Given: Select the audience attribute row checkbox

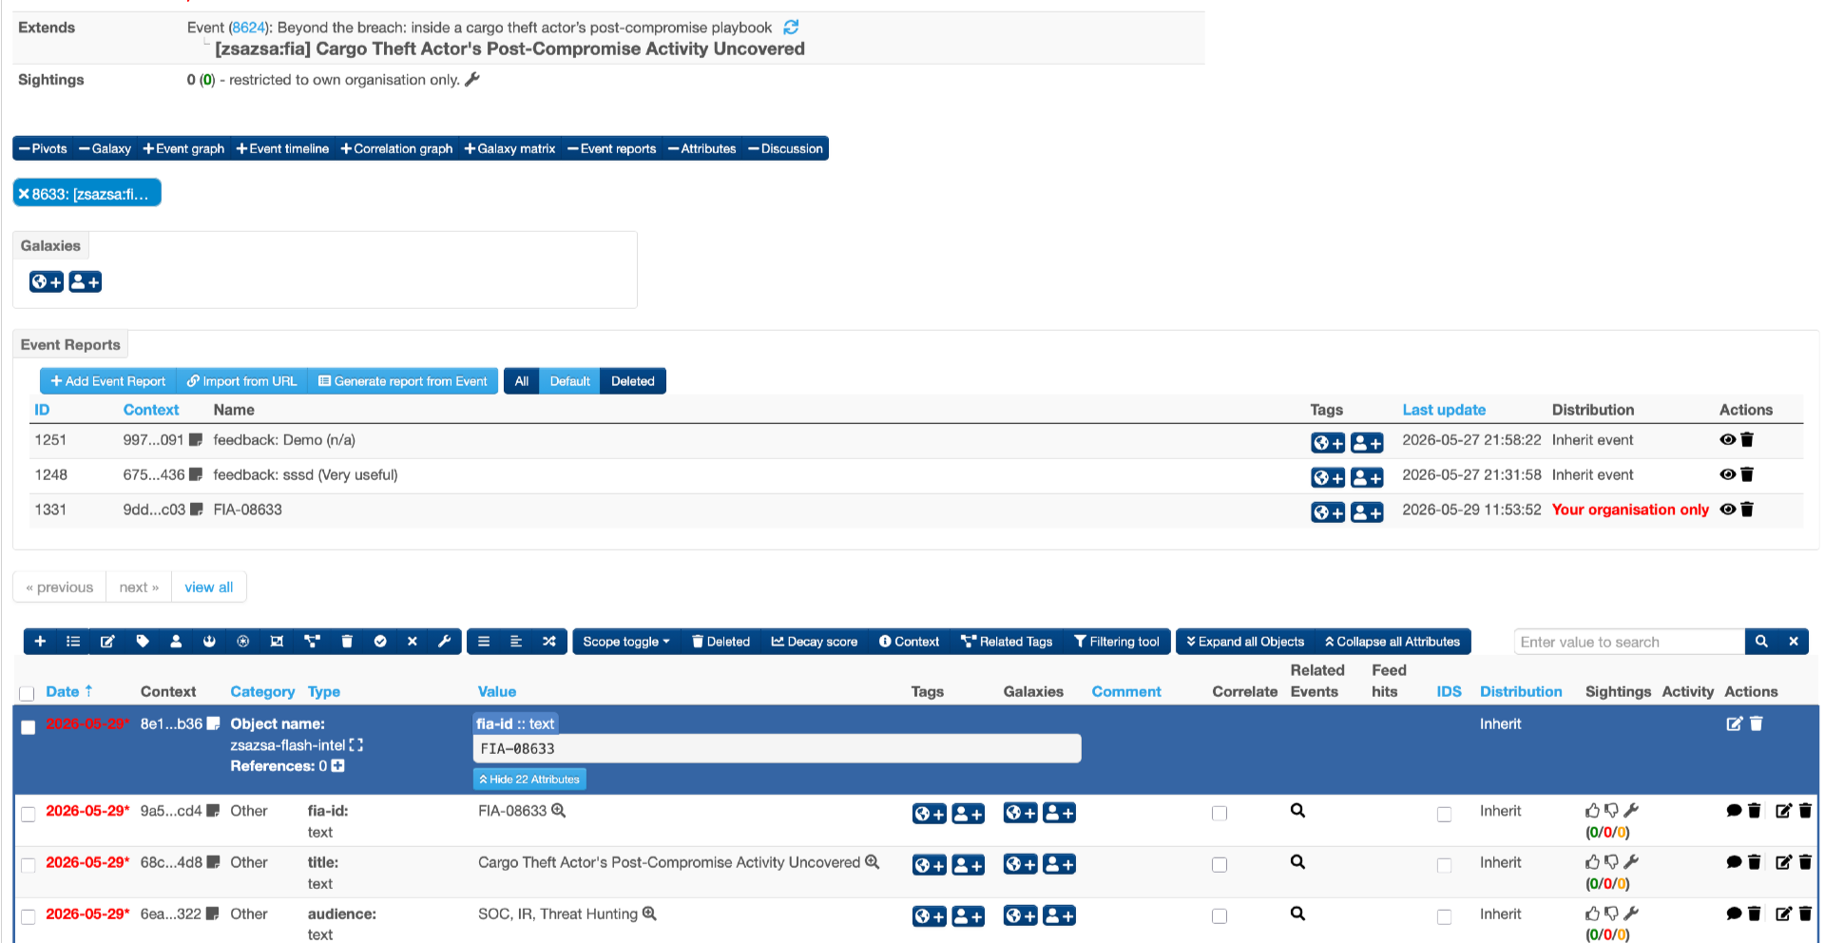Looking at the screenshot, I should point(28,916).
